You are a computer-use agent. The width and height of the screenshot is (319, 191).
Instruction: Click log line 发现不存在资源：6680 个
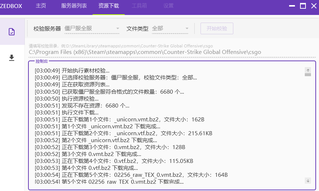pyautogui.click(x=82, y=106)
